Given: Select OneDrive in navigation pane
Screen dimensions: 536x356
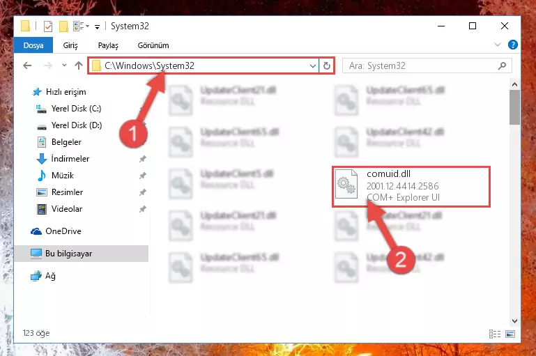Looking at the screenshot, I should pyautogui.click(x=56, y=231).
